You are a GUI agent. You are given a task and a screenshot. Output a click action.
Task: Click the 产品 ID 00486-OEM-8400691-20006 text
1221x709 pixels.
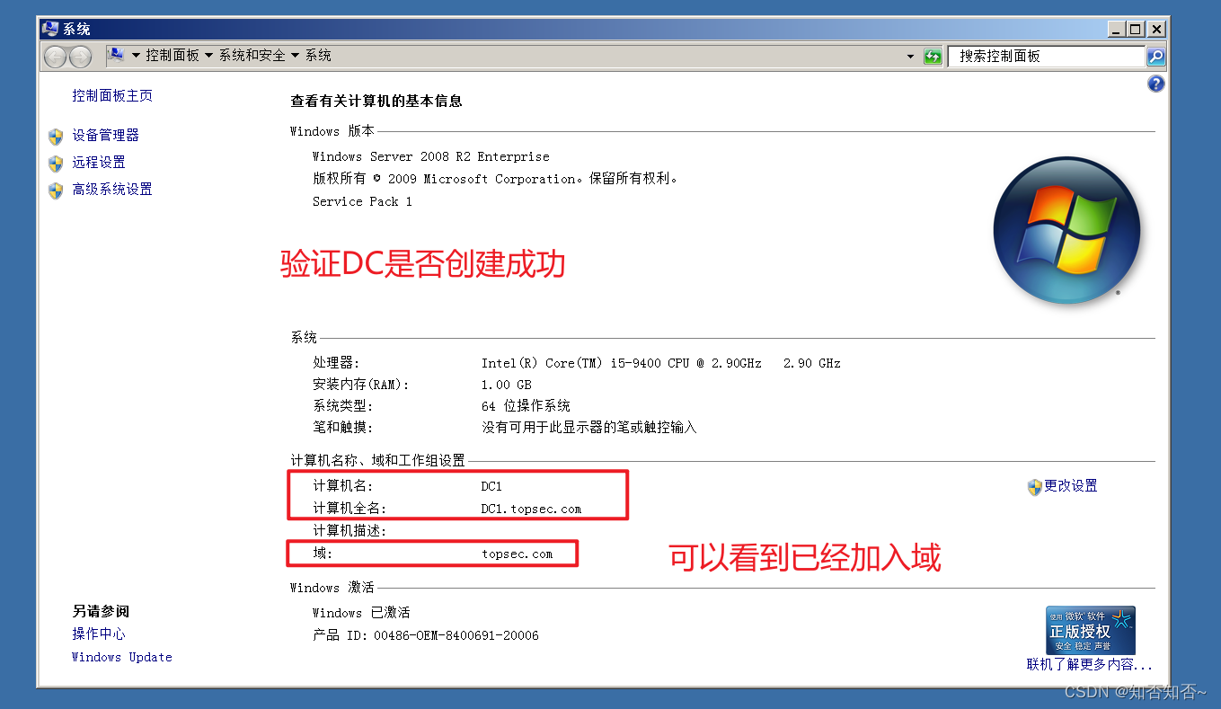pyautogui.click(x=426, y=635)
